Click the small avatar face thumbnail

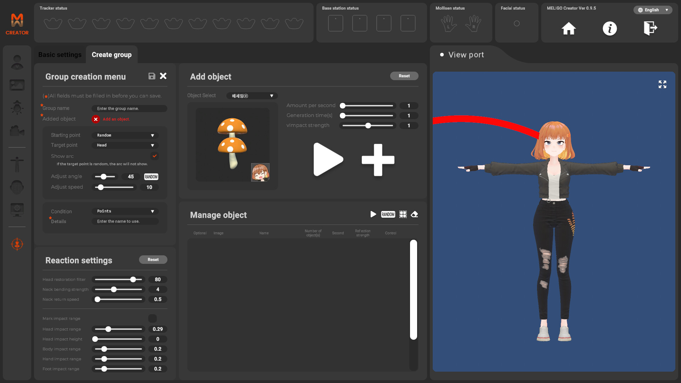[260, 172]
